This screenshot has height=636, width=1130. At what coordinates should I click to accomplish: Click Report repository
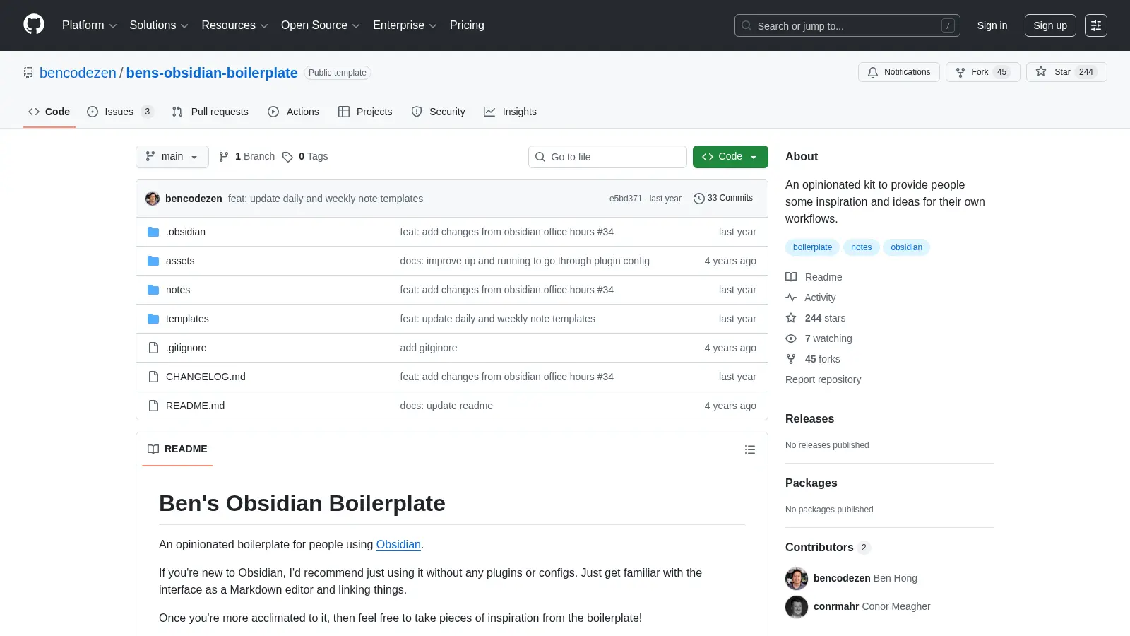pos(823,379)
